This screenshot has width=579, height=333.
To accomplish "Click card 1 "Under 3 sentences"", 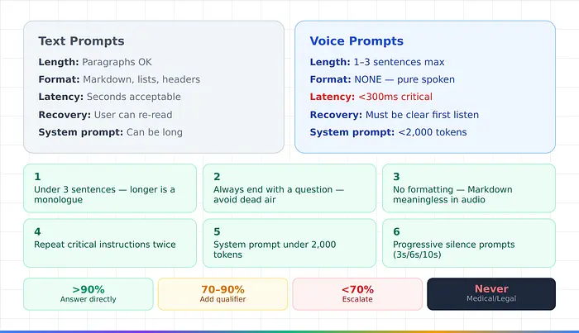I will click(110, 188).
